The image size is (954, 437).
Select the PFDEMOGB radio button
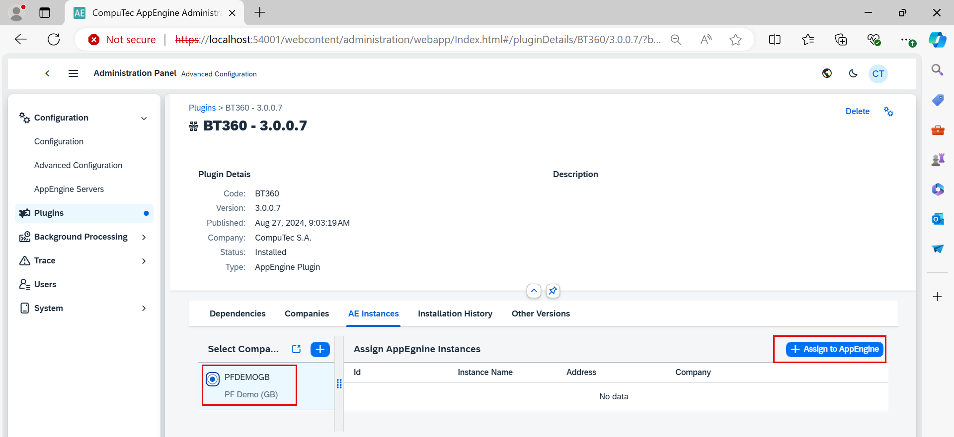pos(213,379)
